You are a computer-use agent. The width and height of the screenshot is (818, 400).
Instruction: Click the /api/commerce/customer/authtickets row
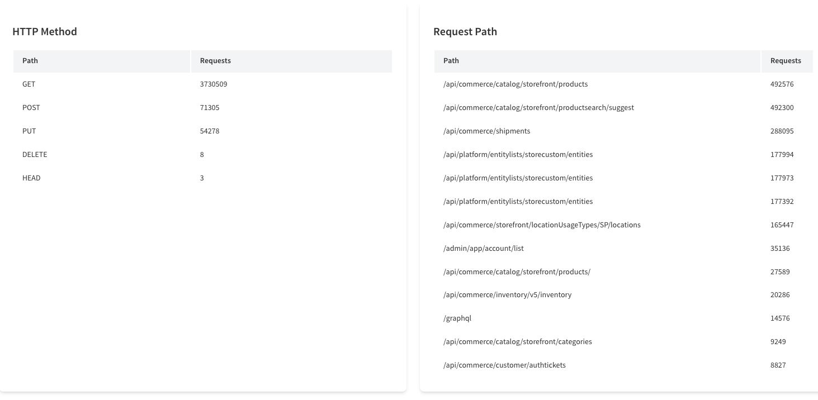pos(504,365)
